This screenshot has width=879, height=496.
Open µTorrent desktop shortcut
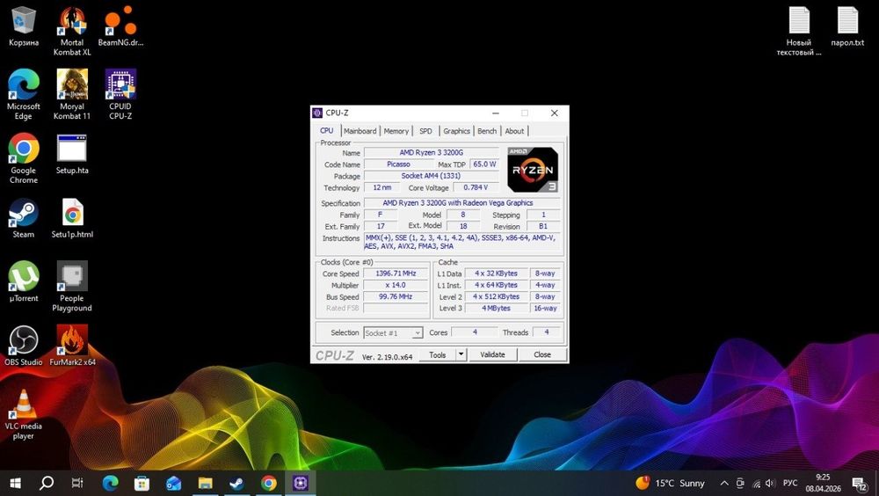point(24,282)
